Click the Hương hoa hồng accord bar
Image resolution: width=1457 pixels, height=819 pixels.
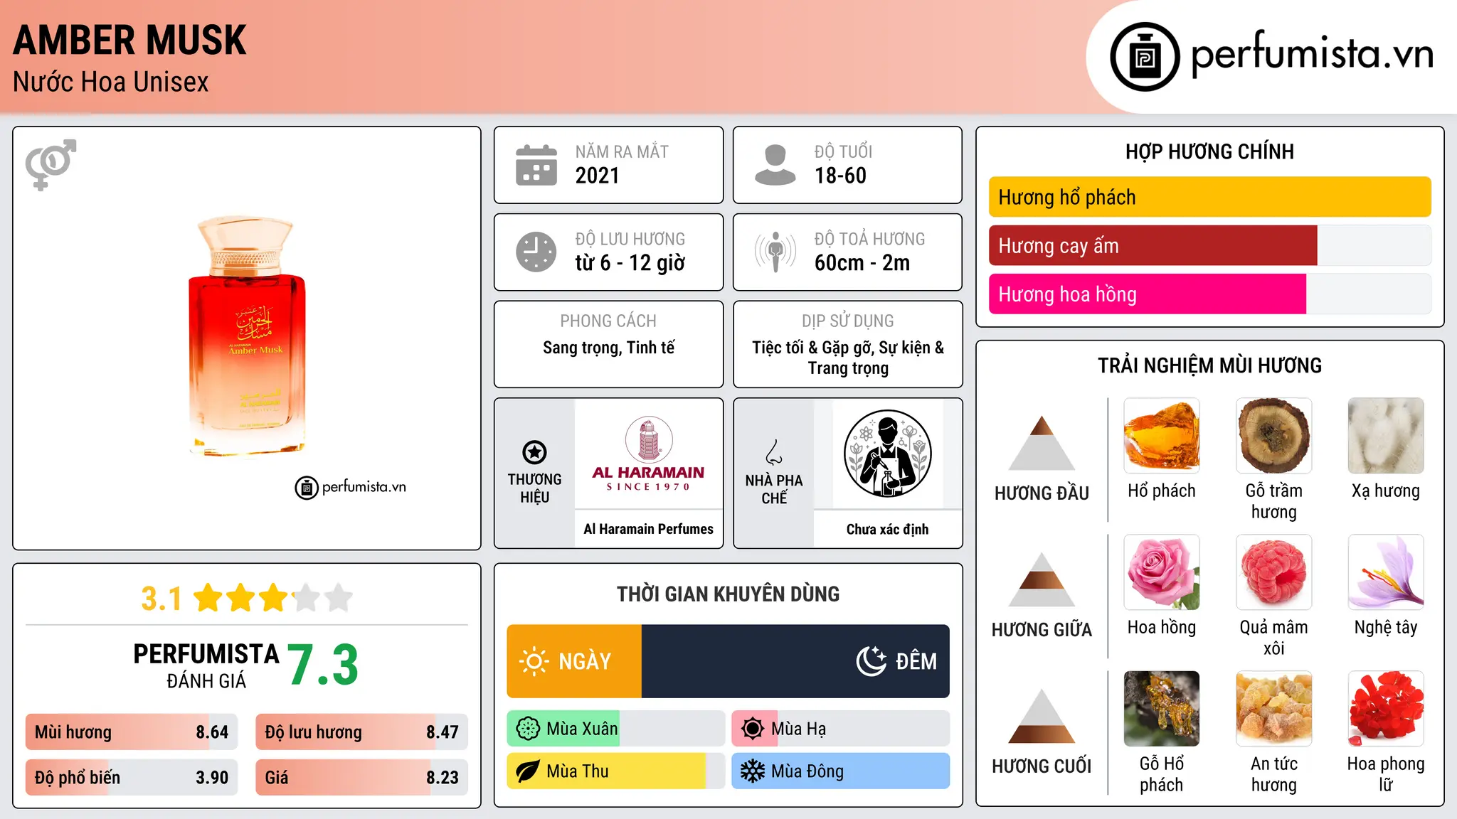point(1209,294)
